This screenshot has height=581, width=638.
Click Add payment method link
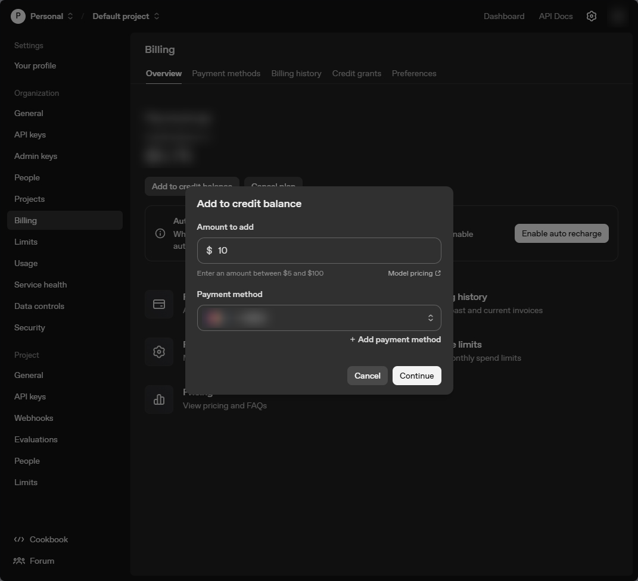(x=395, y=339)
